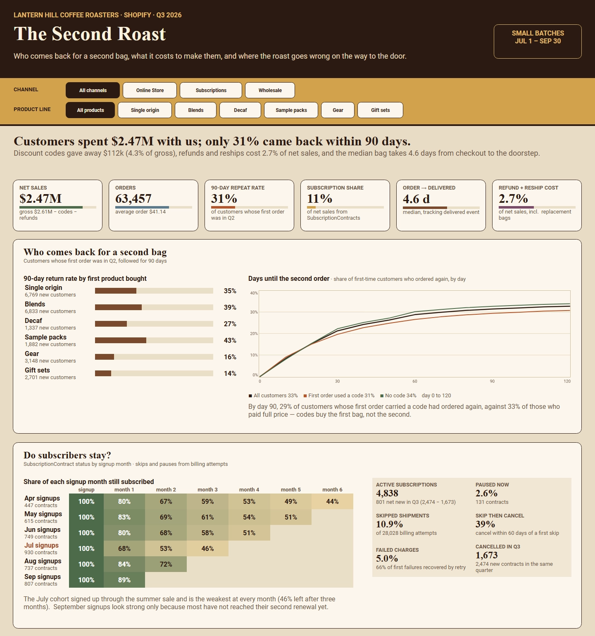
Task: Click the No code 34% legend swatch
Action: point(382,396)
